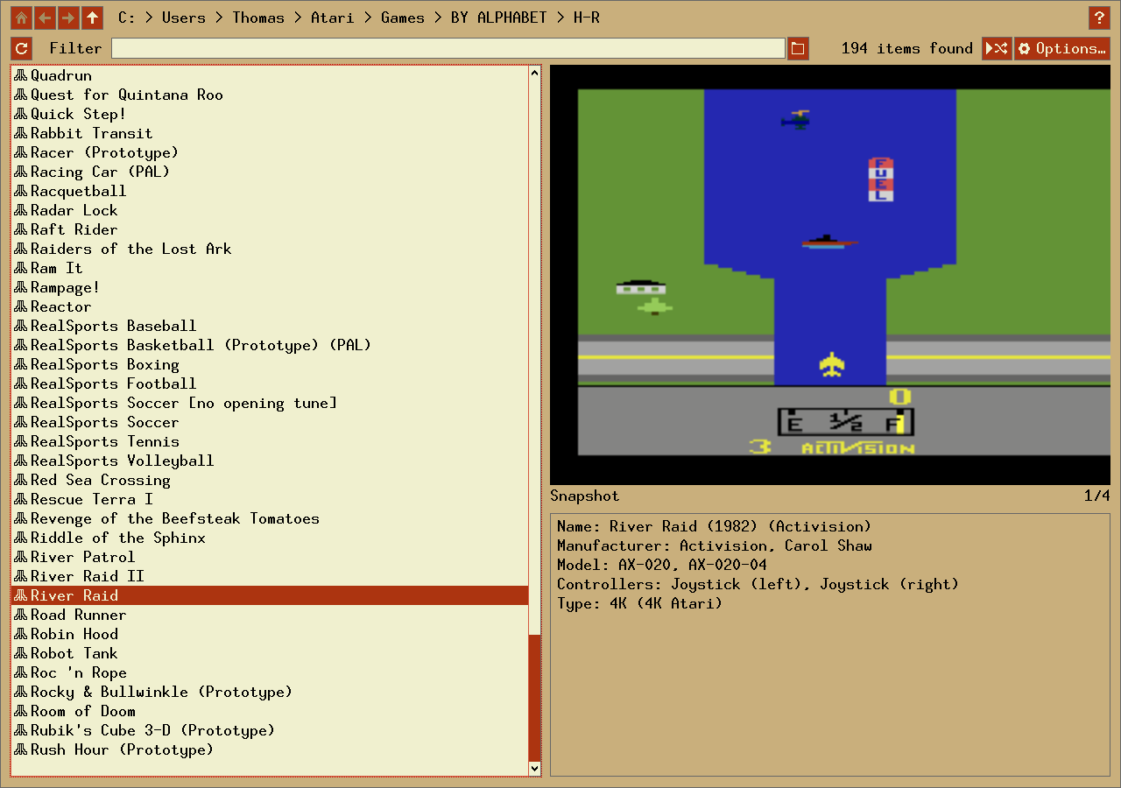The width and height of the screenshot is (1121, 788).
Task: Select Road Runner
Action: click(x=270, y=615)
